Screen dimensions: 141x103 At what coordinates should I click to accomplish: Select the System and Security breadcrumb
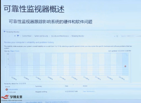[x=41, y=36]
